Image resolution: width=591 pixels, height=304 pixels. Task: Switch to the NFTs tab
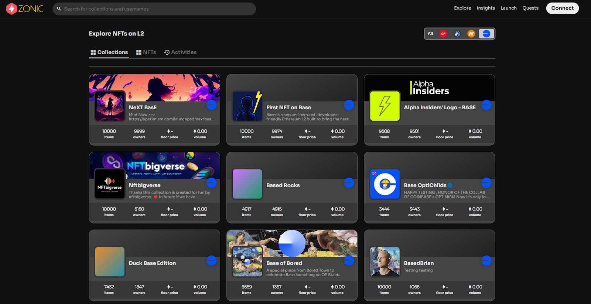[146, 52]
